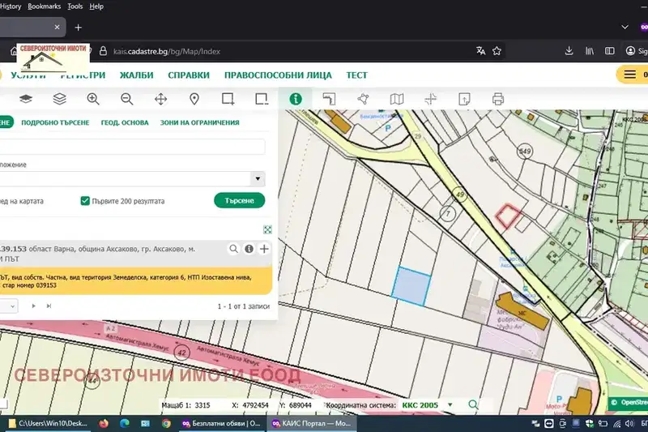
Task: Open the yellow hamburger menu button
Action: [x=632, y=75]
